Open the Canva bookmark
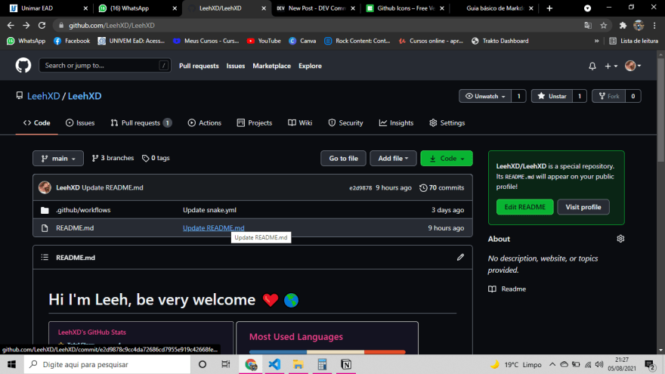 pyautogui.click(x=302, y=41)
